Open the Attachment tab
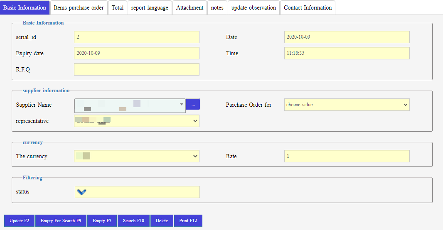Image resolution: width=443 pixels, height=230 pixels. [x=190, y=7]
